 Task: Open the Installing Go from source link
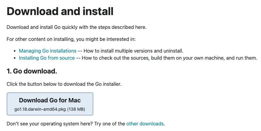point(47,58)
